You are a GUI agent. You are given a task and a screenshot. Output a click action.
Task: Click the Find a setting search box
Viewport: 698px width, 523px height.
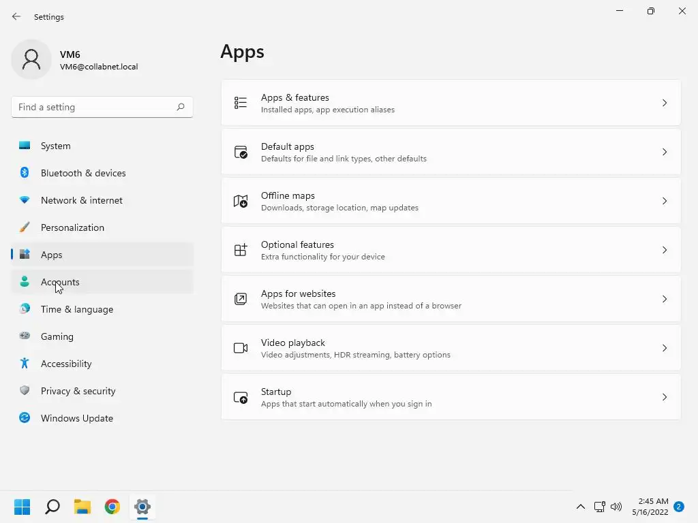(x=95, y=107)
